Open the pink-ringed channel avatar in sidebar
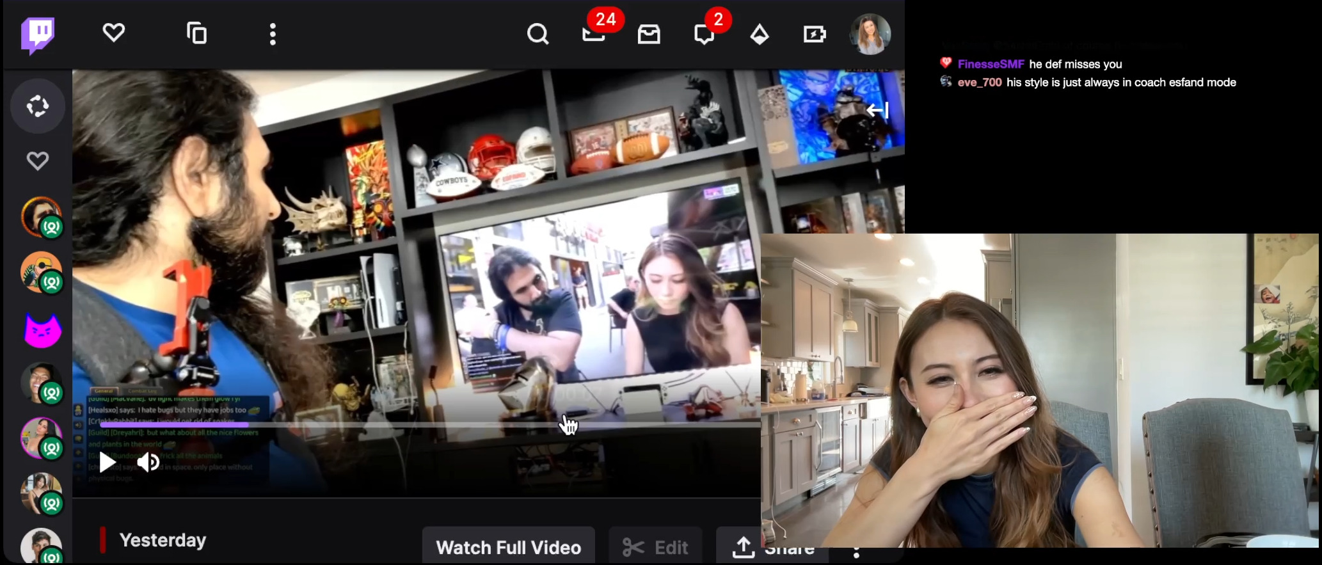 42,438
